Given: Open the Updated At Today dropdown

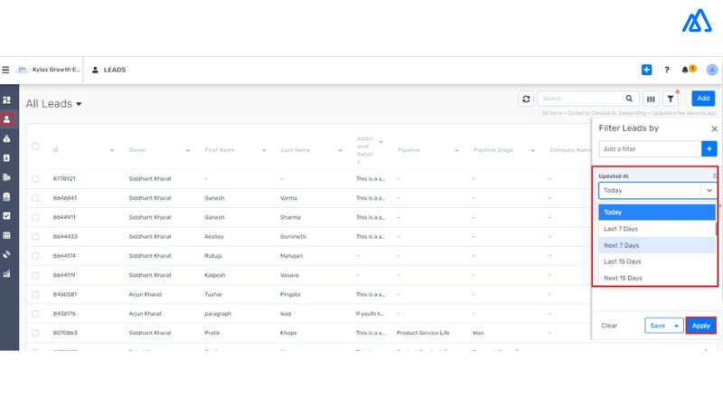Looking at the screenshot, I should pos(657,191).
